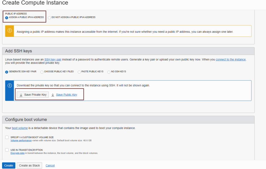266x169 pixels.
Task: Click the yellow warning icon in the IP notice
Action: pyautogui.click(x=9, y=31)
